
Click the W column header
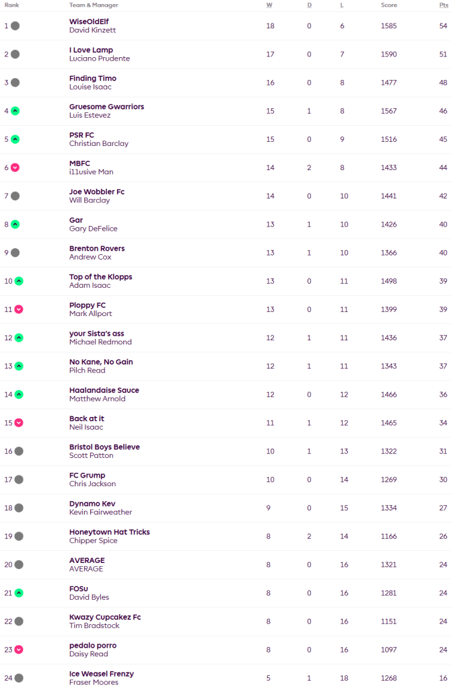pos(269,5)
